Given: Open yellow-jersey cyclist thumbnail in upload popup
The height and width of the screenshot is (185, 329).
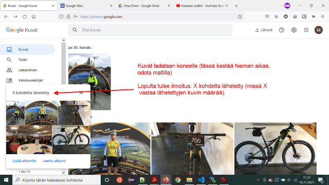Looking at the screenshot, I should (x=41, y=113).
